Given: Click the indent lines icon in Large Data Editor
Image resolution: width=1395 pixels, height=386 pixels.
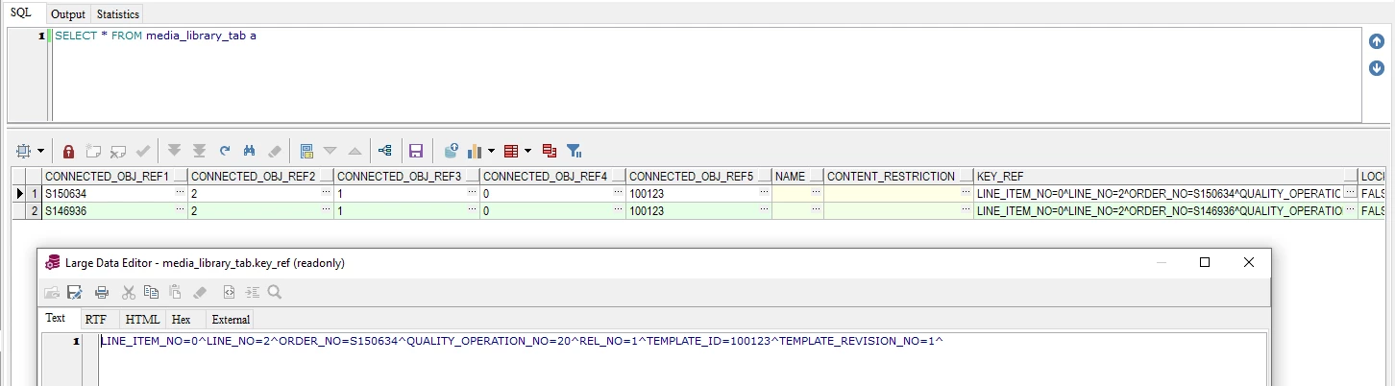Looking at the screenshot, I should pyautogui.click(x=253, y=292).
